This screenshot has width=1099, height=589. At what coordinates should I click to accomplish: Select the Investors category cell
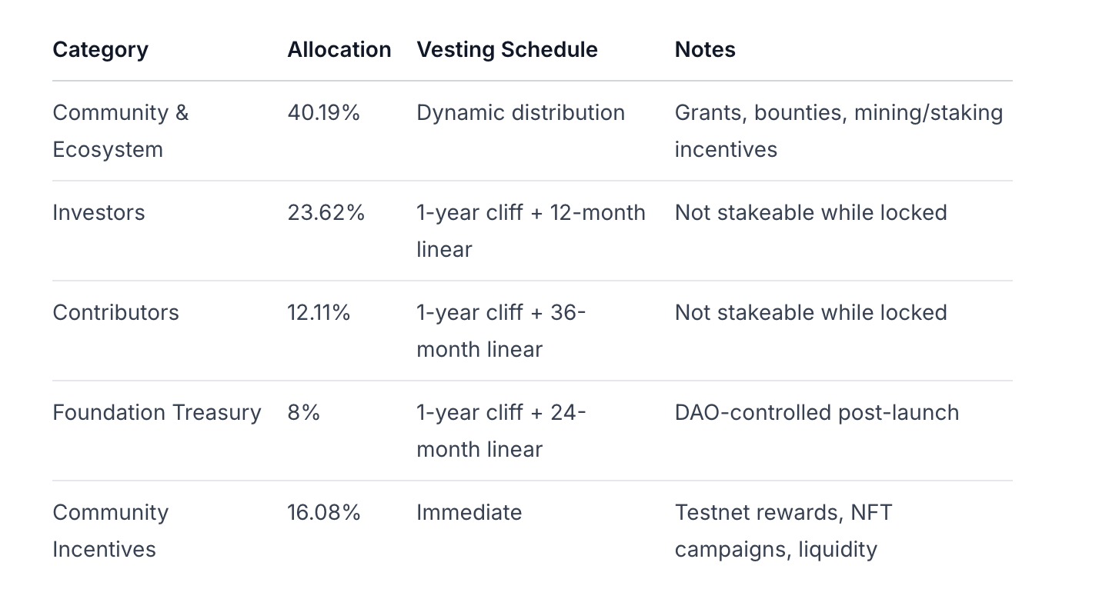[99, 213]
